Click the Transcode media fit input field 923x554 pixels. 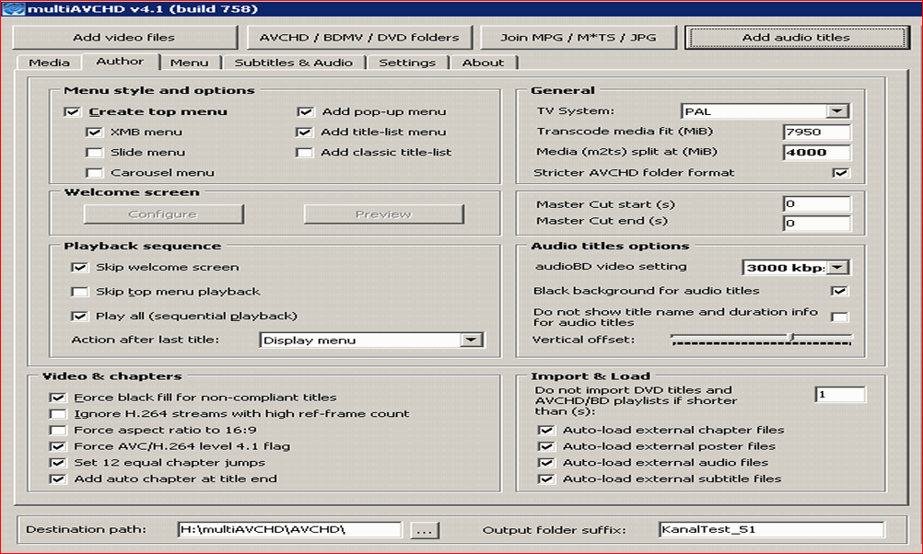(x=816, y=133)
